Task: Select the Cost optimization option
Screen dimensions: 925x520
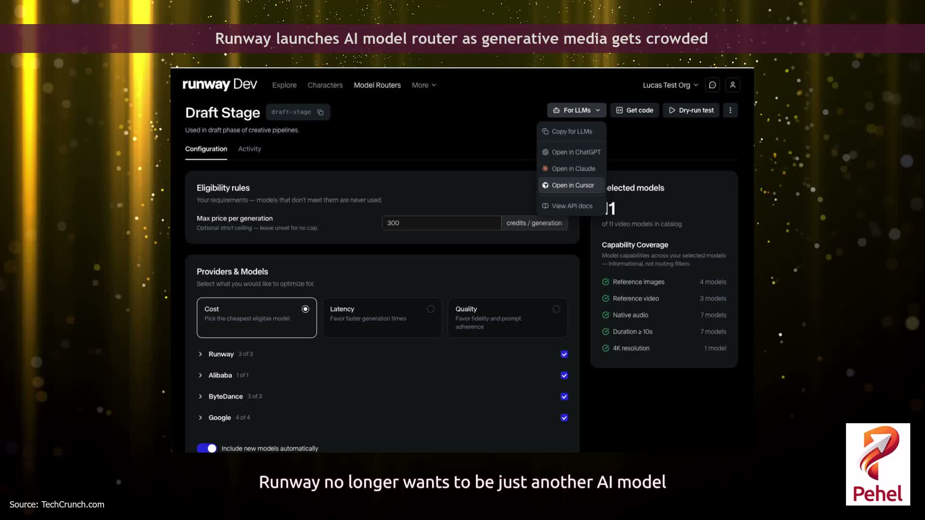Action: (x=257, y=318)
